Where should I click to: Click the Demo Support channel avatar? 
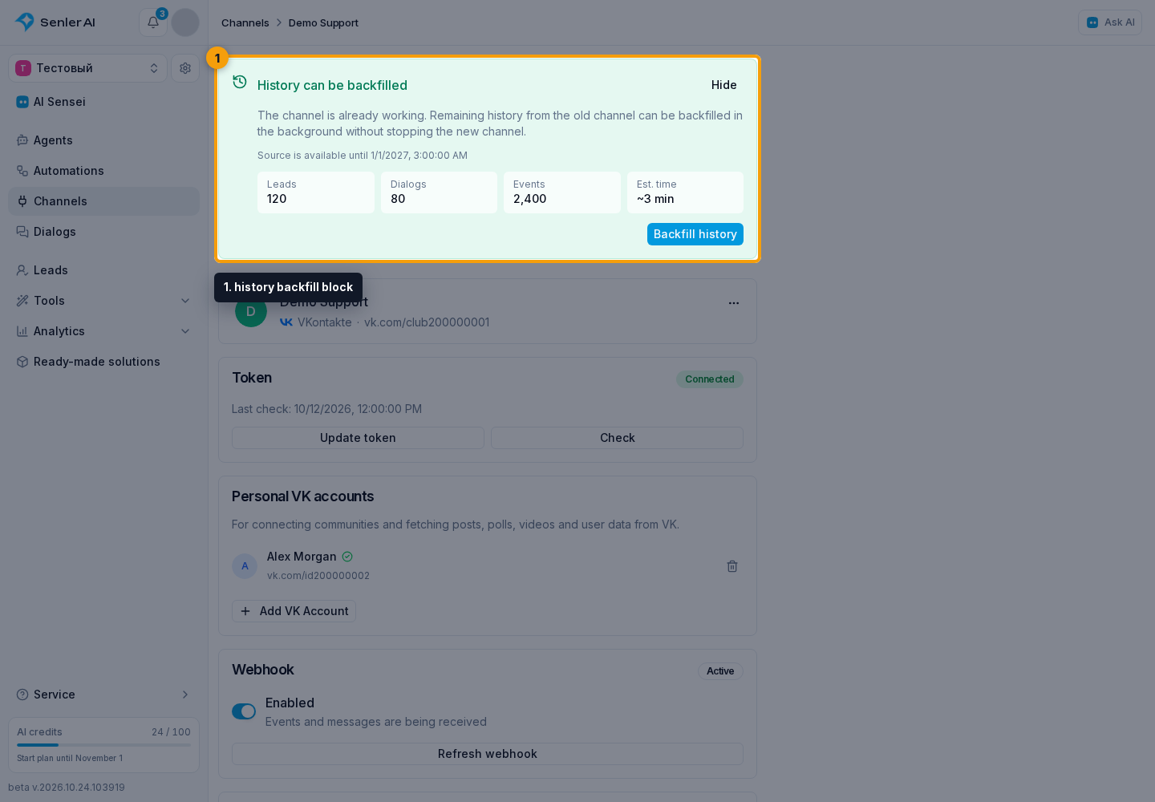click(251, 311)
